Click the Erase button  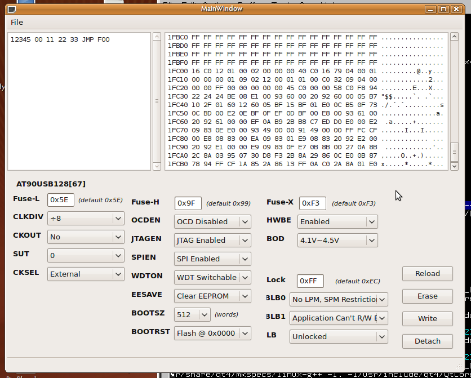(428, 296)
